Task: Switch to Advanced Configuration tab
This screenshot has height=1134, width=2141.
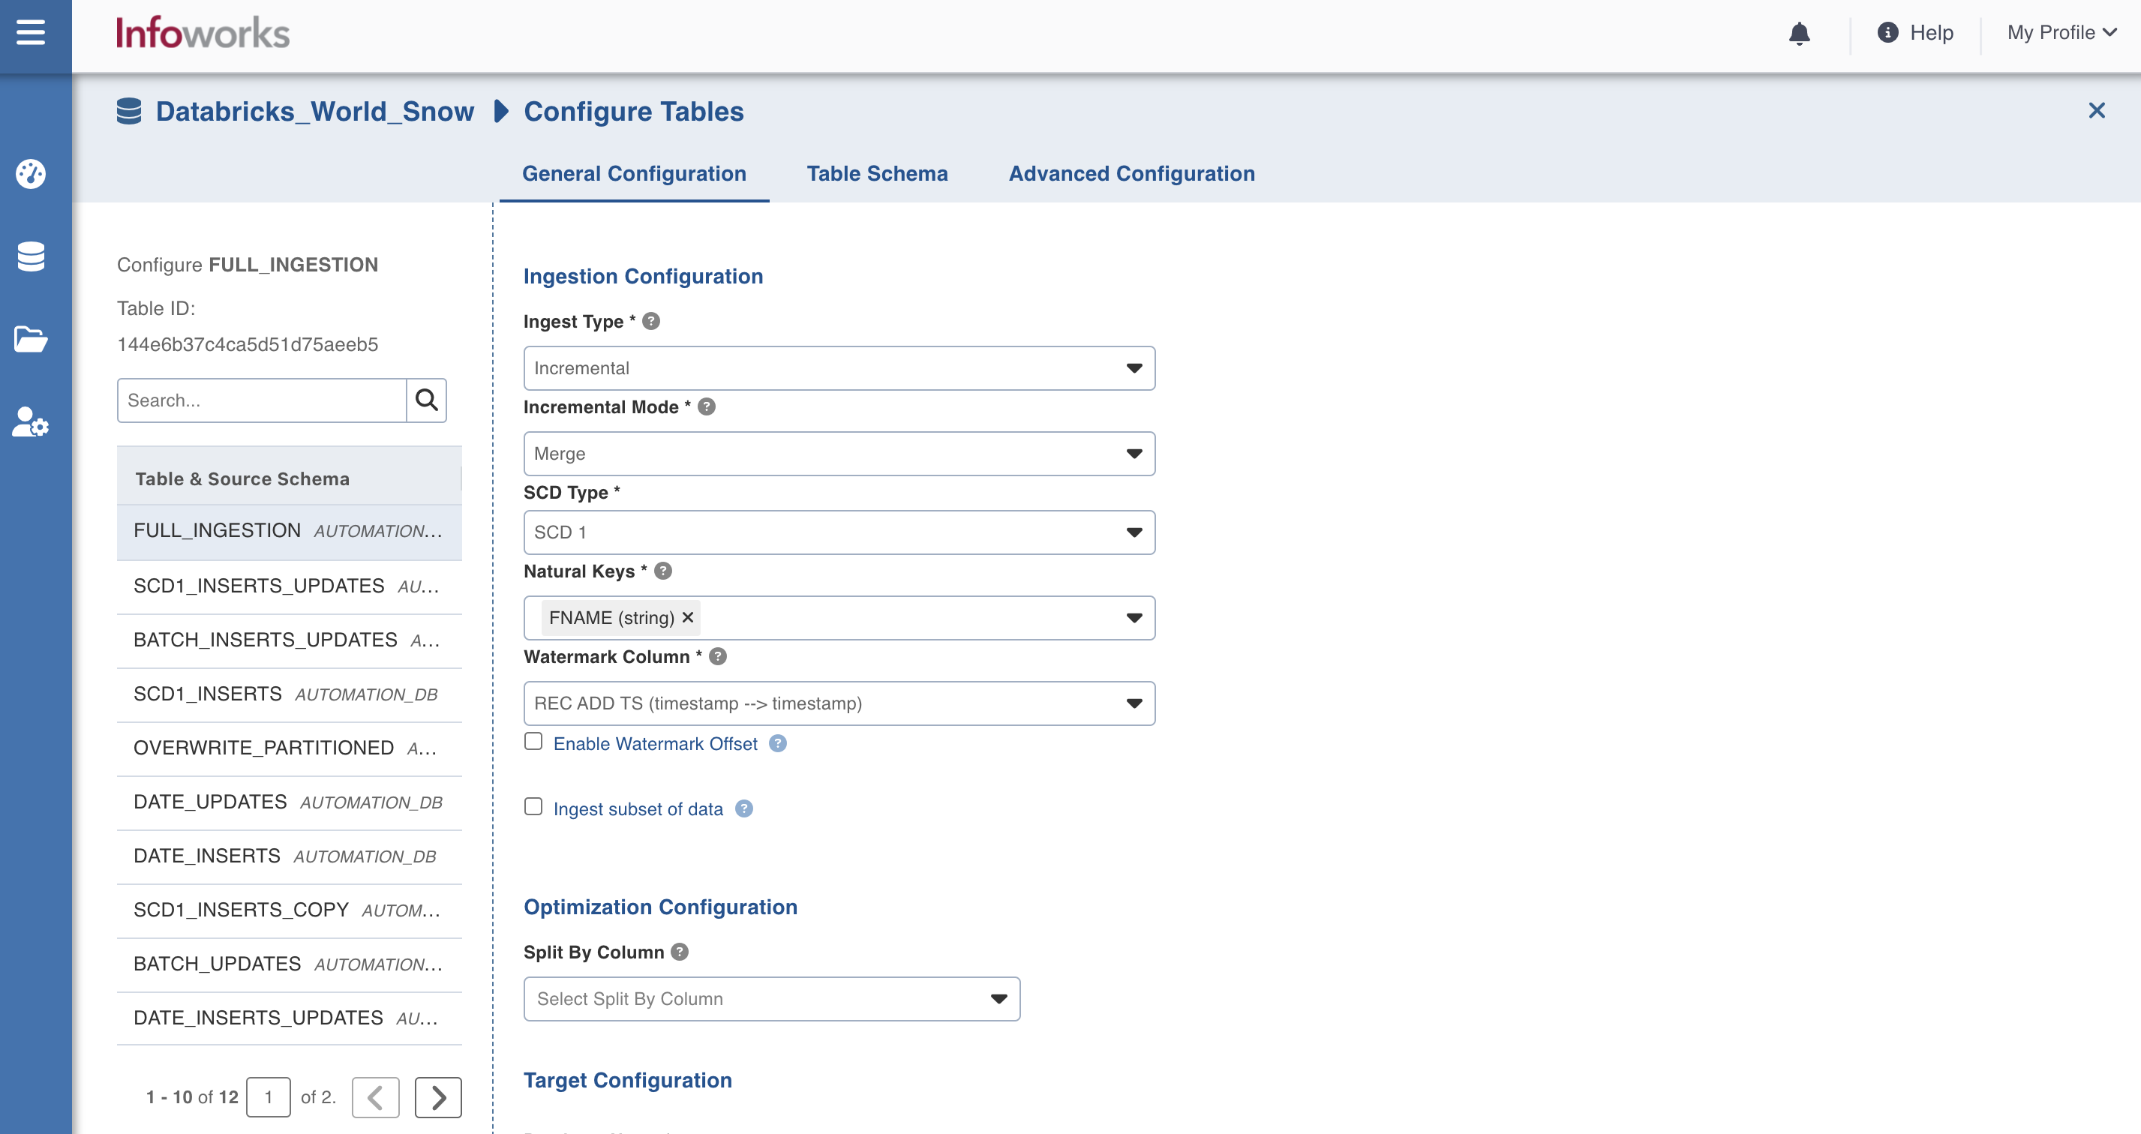Action: pyautogui.click(x=1131, y=174)
